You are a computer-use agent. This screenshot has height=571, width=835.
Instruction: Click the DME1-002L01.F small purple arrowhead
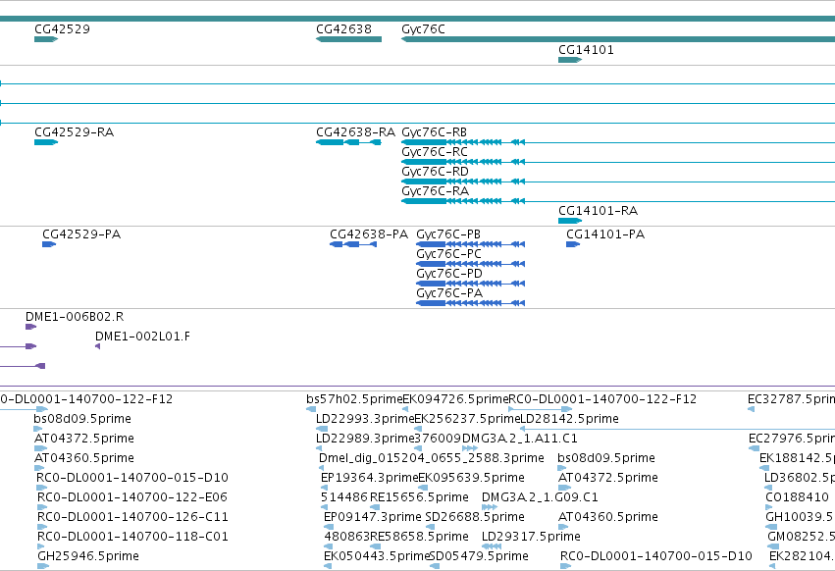[x=97, y=346]
